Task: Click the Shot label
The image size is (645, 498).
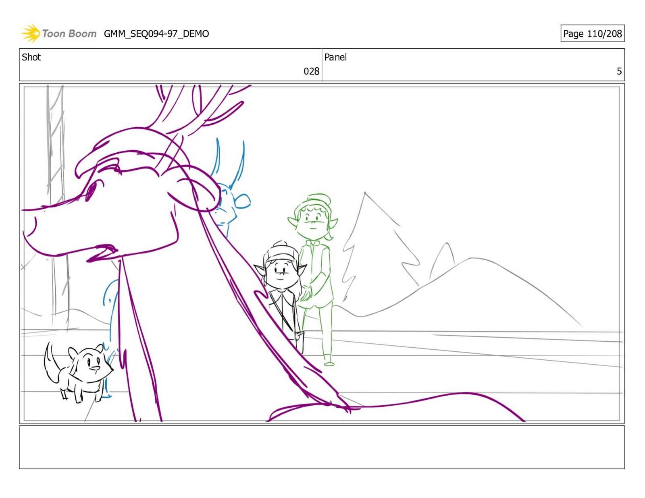Action: [x=31, y=57]
